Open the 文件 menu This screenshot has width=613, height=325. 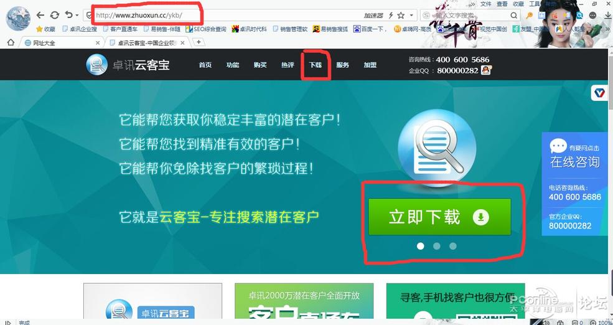(x=485, y=4)
